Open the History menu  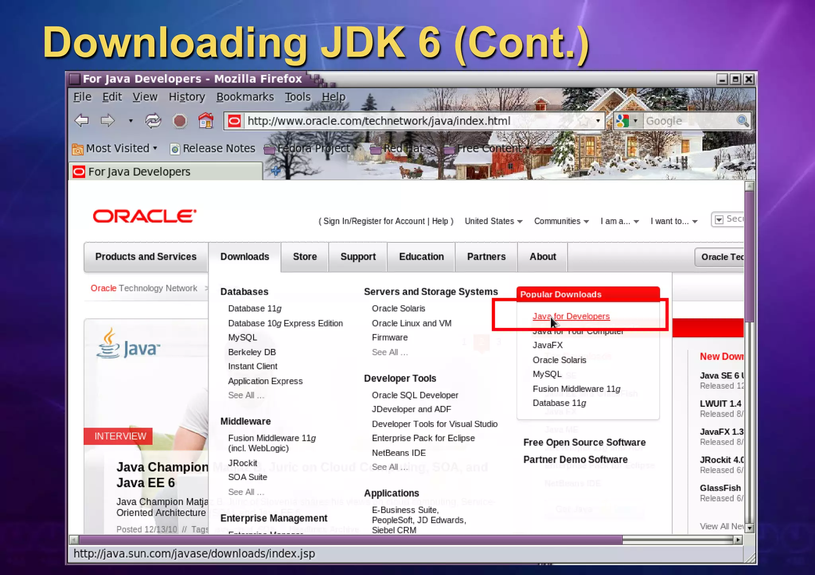click(187, 97)
